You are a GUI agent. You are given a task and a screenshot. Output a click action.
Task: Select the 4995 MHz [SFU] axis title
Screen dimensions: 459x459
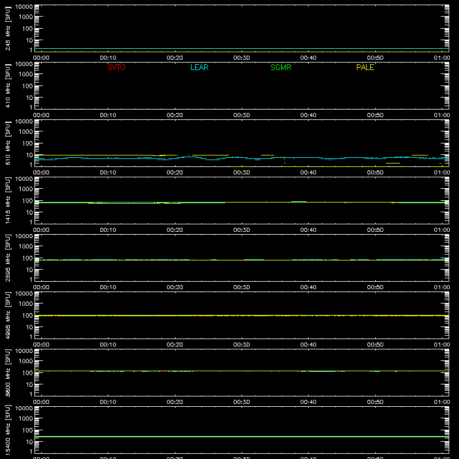point(7,315)
